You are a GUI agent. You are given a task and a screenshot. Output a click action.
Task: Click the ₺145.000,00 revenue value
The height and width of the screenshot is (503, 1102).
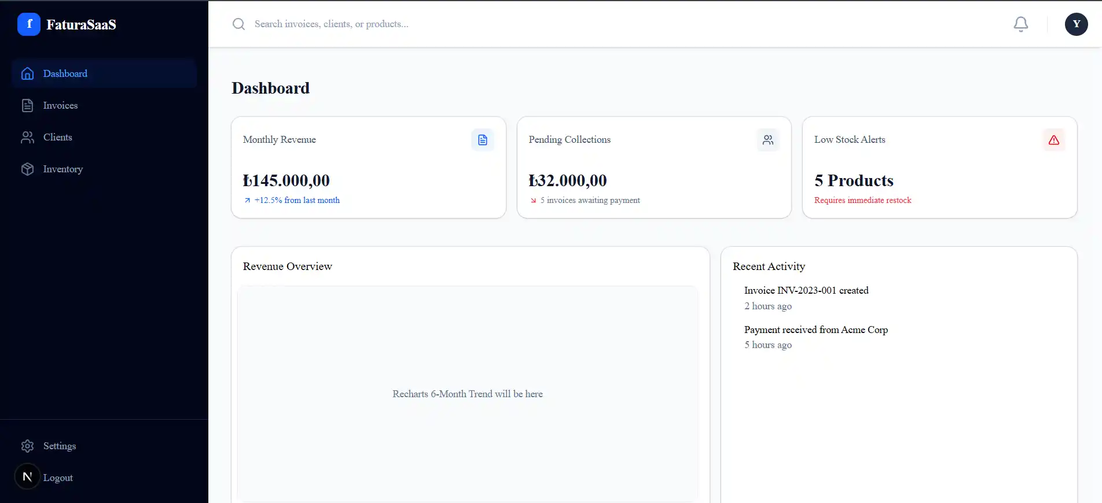point(286,180)
